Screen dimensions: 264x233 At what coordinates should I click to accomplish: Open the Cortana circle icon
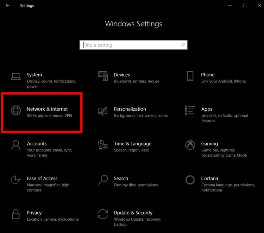tap(190, 180)
